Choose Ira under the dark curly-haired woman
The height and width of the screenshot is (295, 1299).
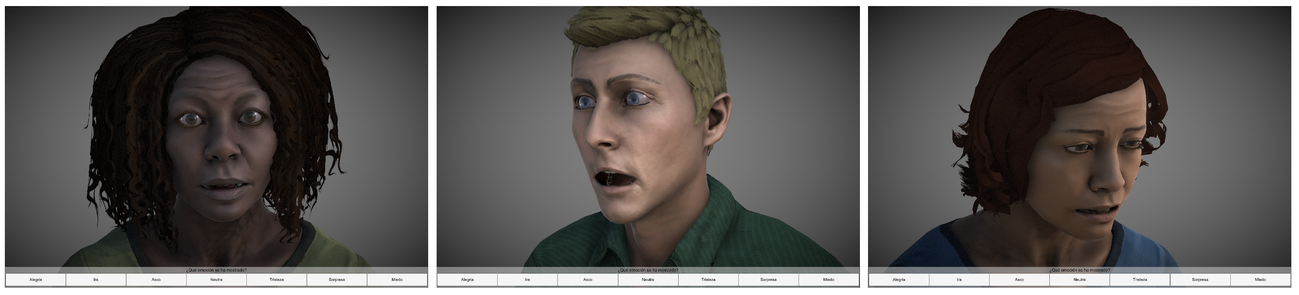(x=96, y=279)
